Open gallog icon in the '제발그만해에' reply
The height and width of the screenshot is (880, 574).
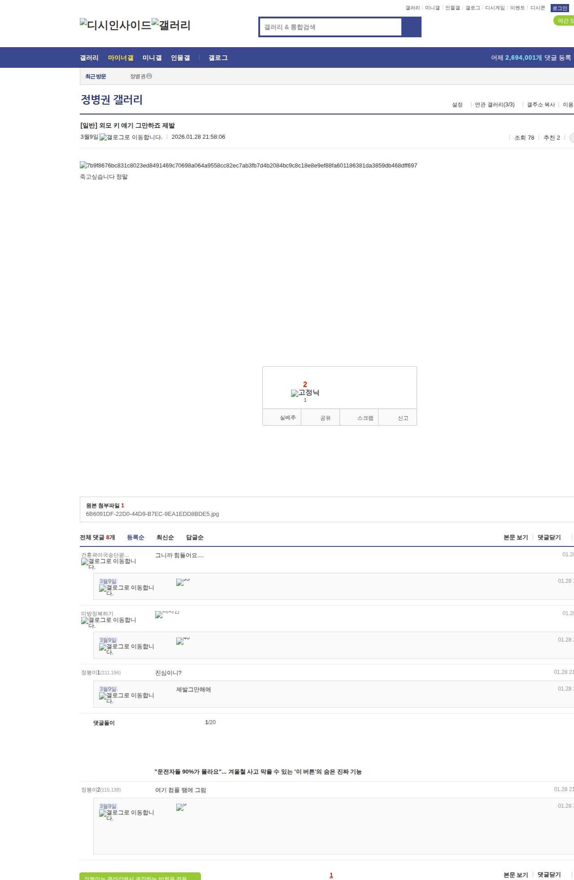click(126, 698)
